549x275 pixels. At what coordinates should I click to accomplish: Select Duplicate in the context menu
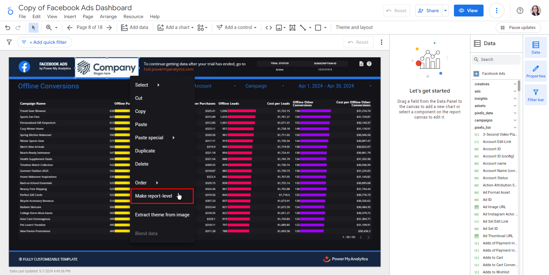click(x=145, y=151)
